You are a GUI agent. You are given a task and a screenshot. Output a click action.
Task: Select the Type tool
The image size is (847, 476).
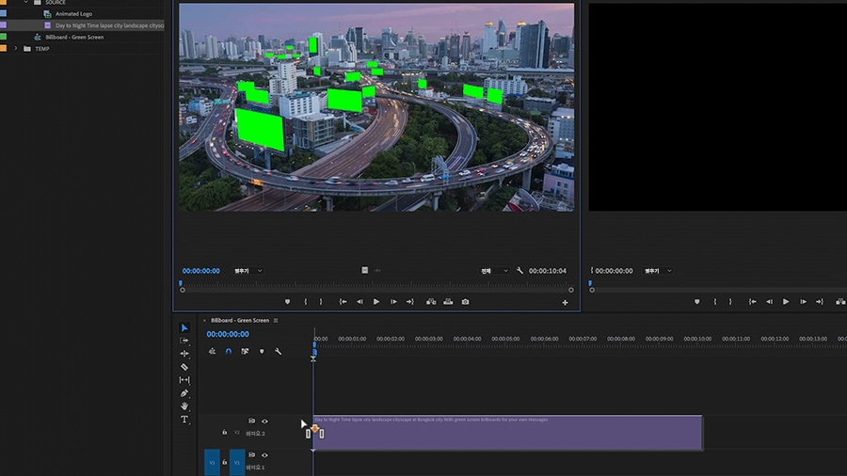184,420
